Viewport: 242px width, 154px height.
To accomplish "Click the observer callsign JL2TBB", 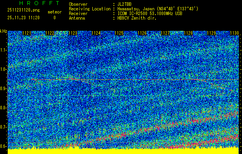I will 125,4.
